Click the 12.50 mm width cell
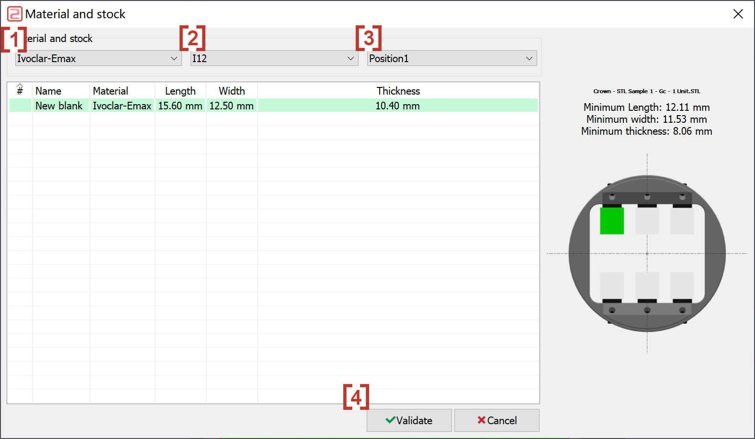This screenshot has height=439, width=755. [x=232, y=106]
